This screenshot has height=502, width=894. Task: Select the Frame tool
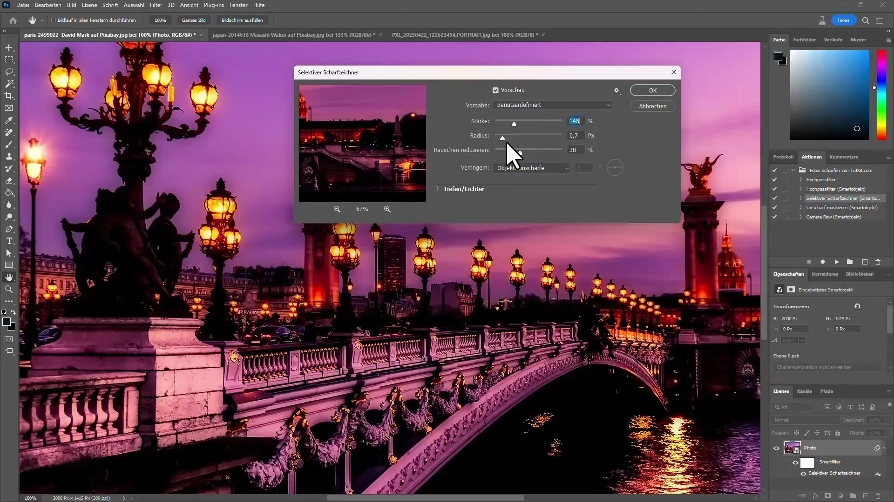[x=9, y=108]
